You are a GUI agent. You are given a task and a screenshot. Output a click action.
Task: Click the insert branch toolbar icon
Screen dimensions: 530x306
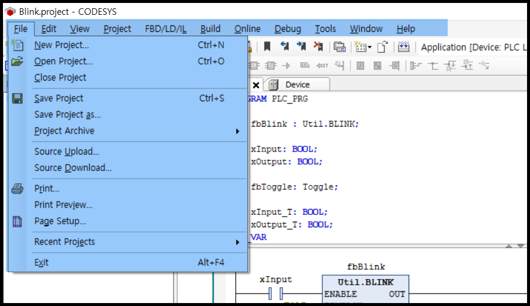[x=416, y=66]
